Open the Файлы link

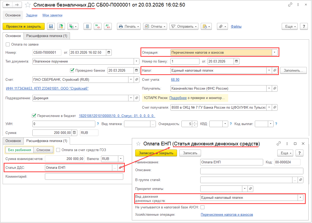coord(236,26)
